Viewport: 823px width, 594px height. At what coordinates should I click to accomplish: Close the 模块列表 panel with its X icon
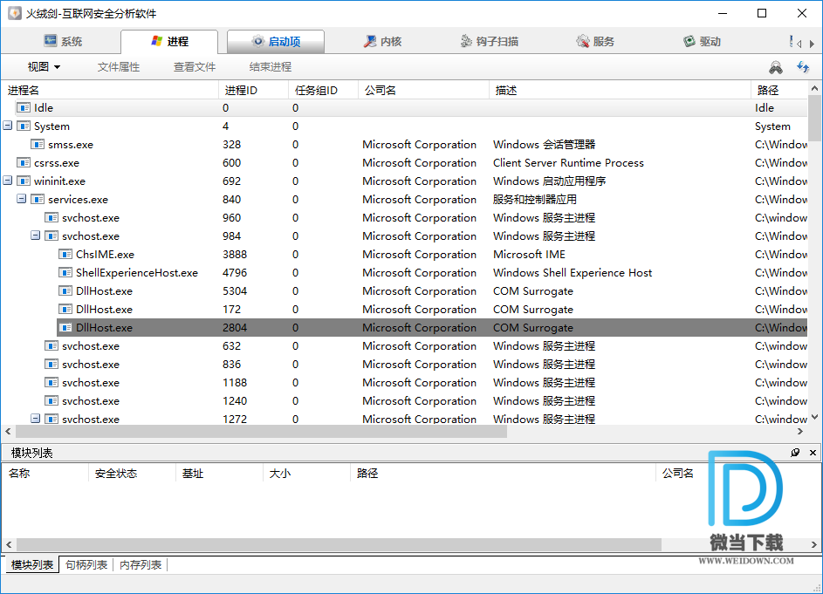click(813, 453)
